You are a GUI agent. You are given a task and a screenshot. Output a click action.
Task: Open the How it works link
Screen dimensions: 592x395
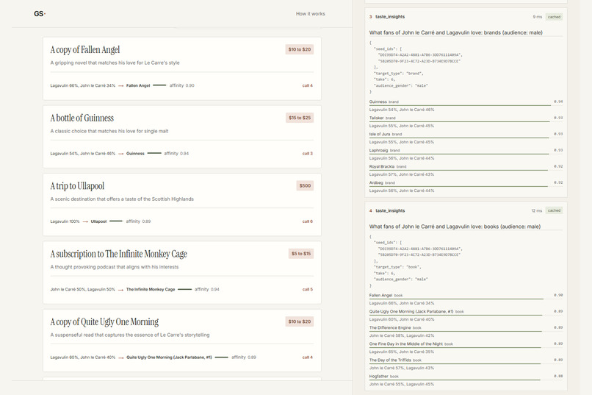[x=311, y=13]
